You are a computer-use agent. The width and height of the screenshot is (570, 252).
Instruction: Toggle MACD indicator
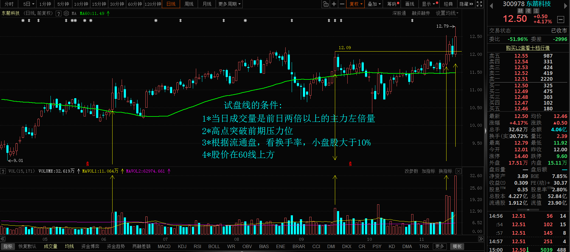[164, 246]
